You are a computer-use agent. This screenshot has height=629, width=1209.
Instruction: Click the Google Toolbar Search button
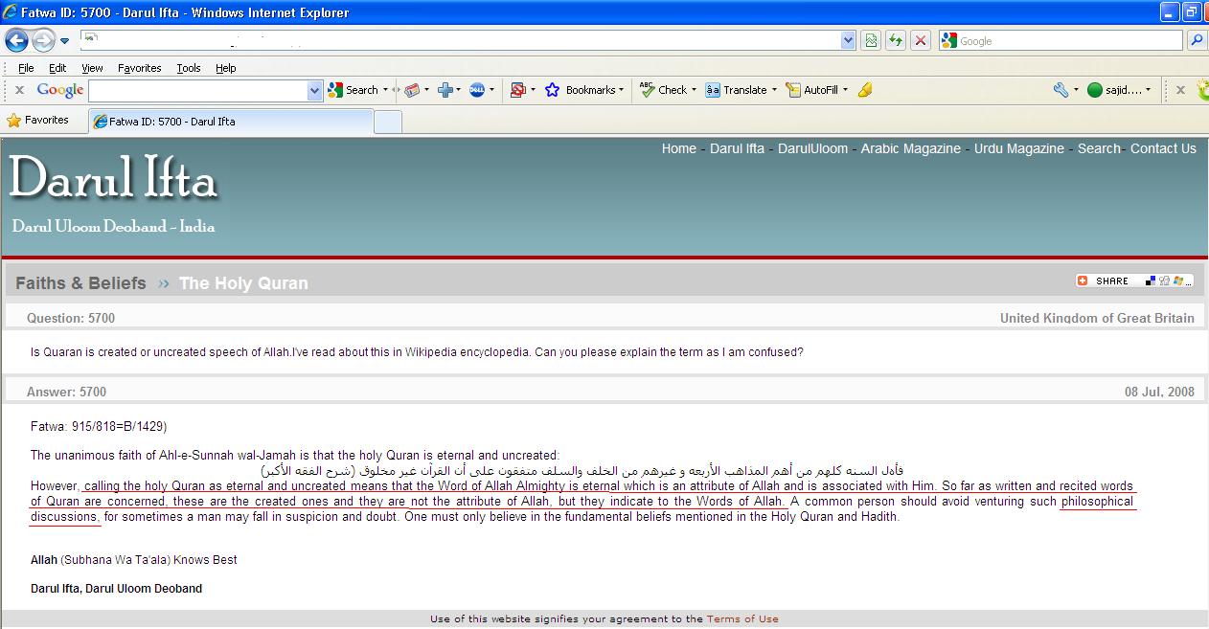coord(353,90)
